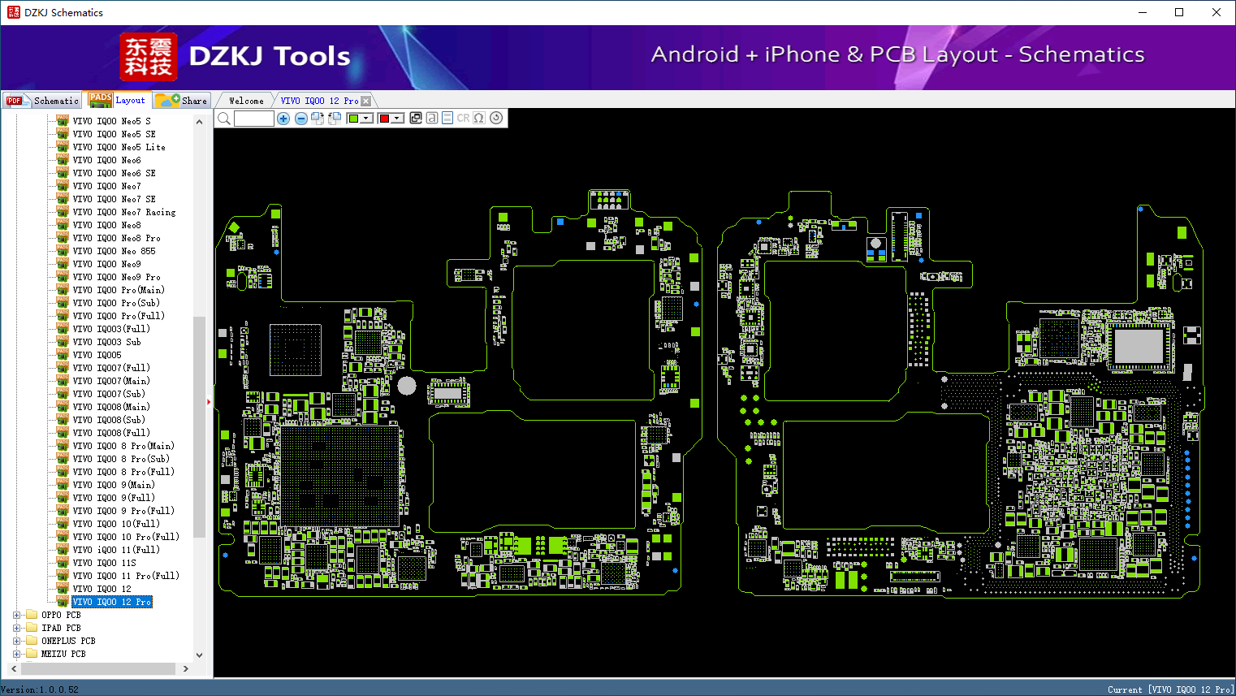Close the VIVO IQOO 12 Pro tab

[365, 101]
